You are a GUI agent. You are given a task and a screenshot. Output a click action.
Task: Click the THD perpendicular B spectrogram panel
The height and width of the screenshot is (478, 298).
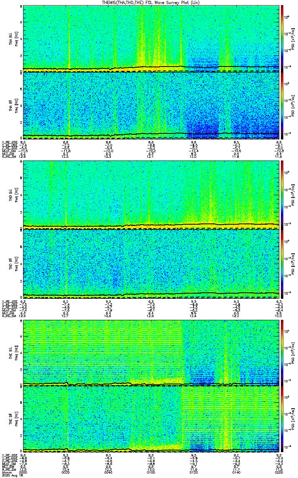pyautogui.click(x=151, y=195)
